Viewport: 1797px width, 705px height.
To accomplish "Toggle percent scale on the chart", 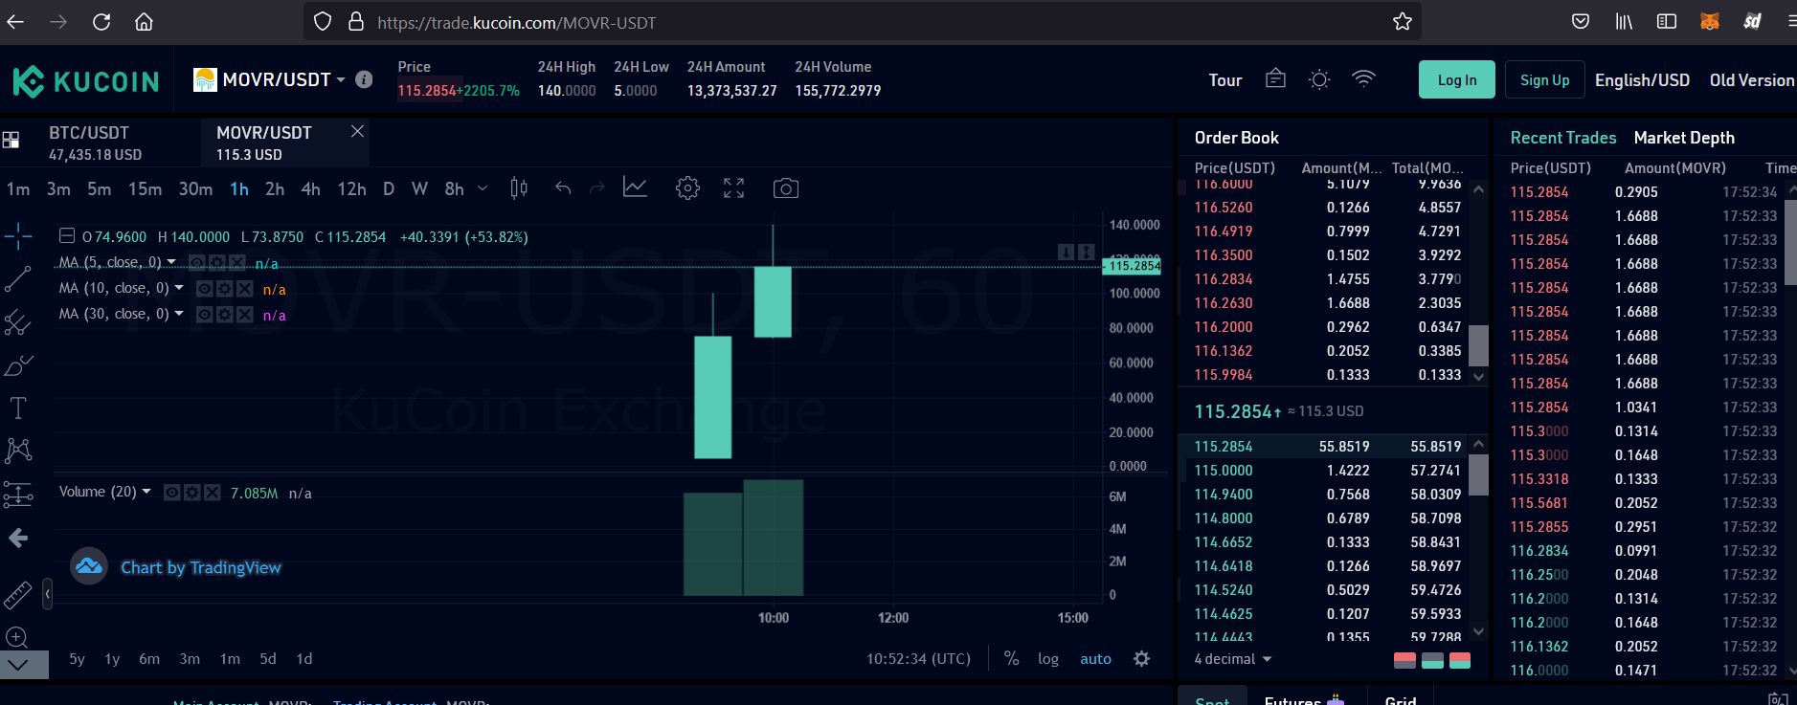I will tap(1011, 658).
